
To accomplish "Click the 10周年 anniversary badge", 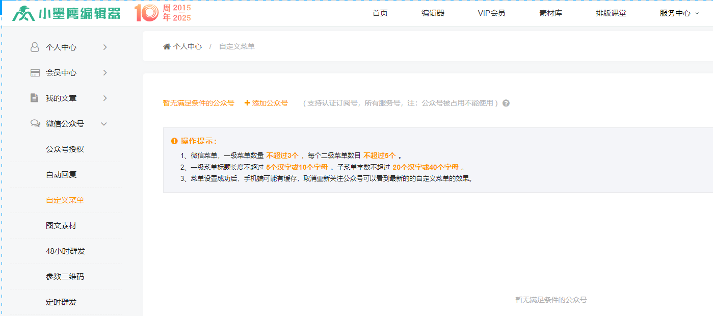I will click(x=163, y=13).
